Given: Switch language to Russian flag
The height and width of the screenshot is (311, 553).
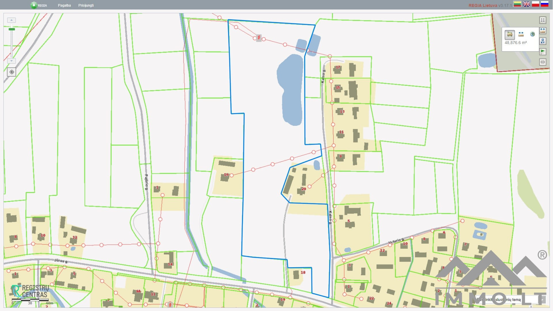Looking at the screenshot, I should 544,4.
